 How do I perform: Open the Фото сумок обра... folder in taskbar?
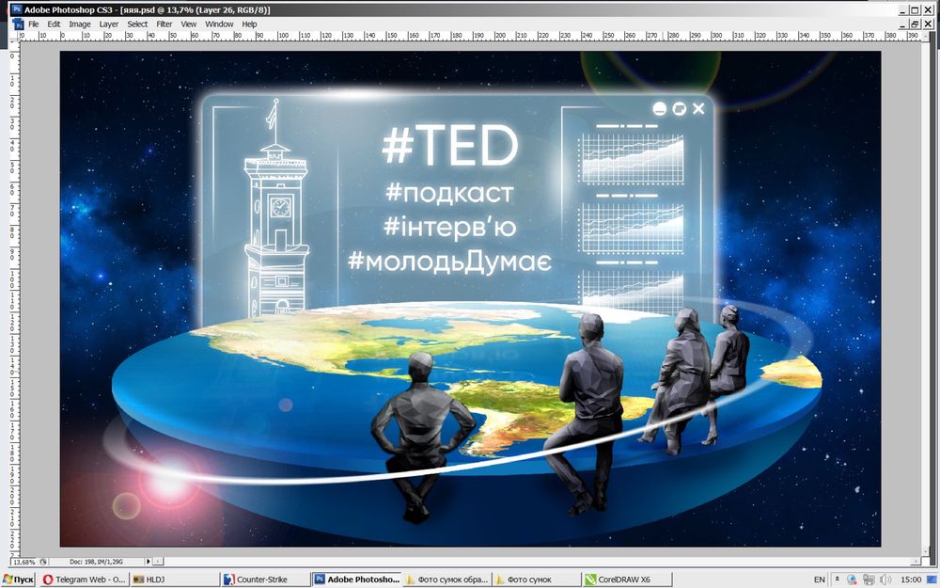point(447,580)
